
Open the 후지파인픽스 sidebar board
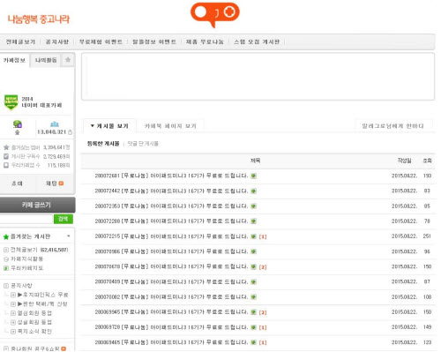[42, 295]
